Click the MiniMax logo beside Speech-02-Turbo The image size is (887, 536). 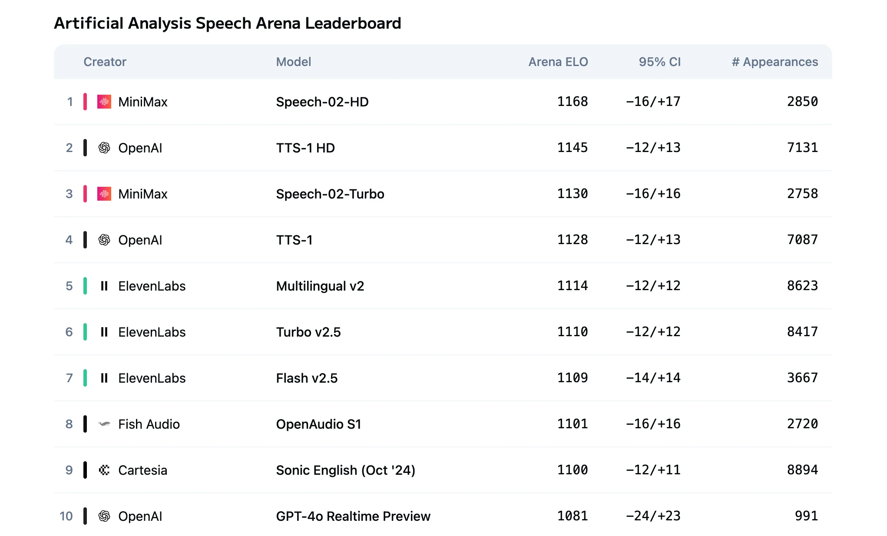pos(104,194)
